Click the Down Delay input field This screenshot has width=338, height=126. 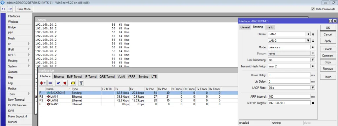pos(289,75)
